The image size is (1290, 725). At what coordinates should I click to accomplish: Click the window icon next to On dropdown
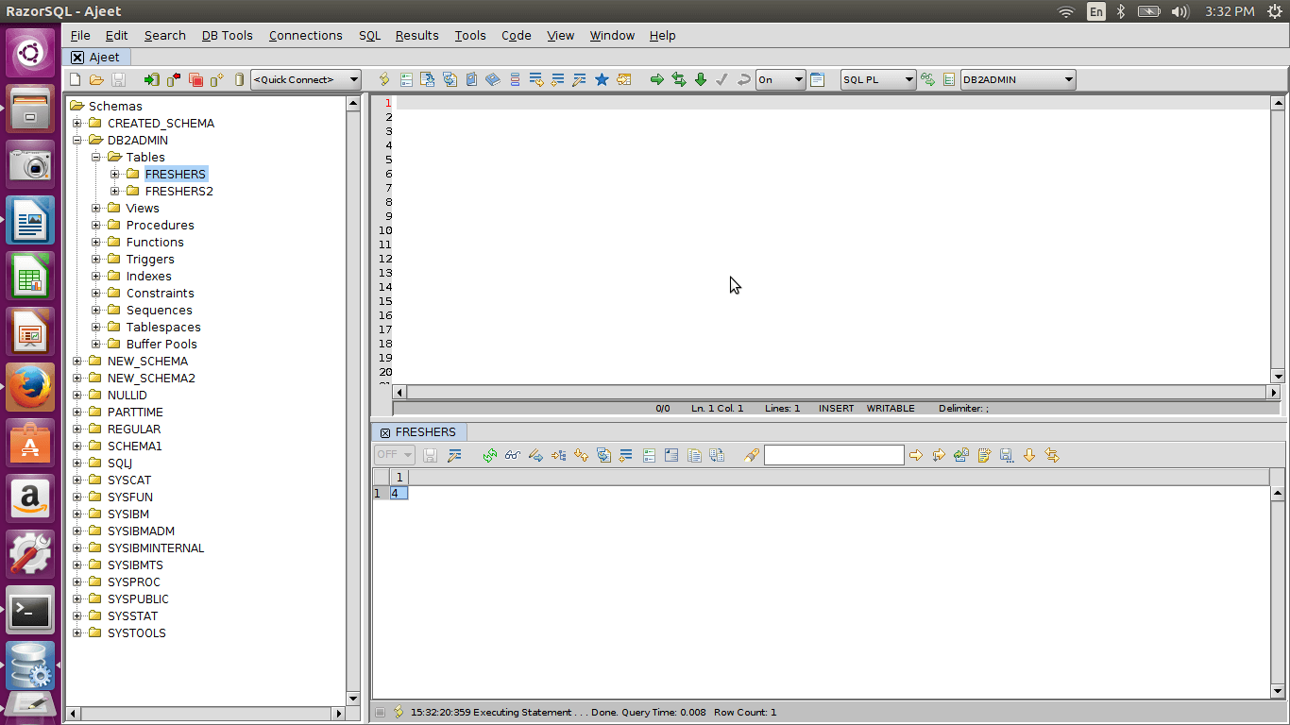[818, 80]
